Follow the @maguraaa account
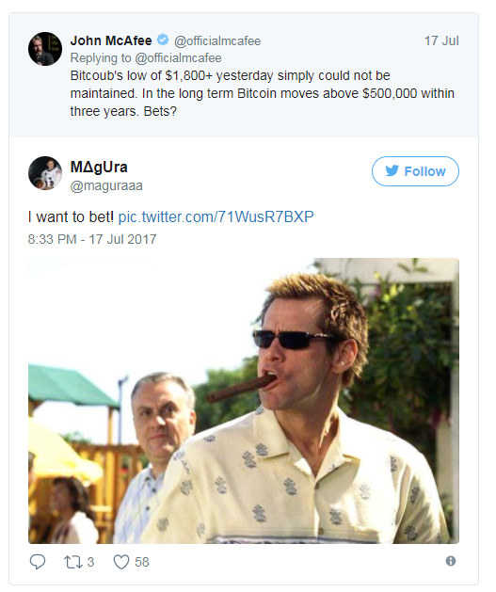The image size is (496, 592). click(415, 171)
